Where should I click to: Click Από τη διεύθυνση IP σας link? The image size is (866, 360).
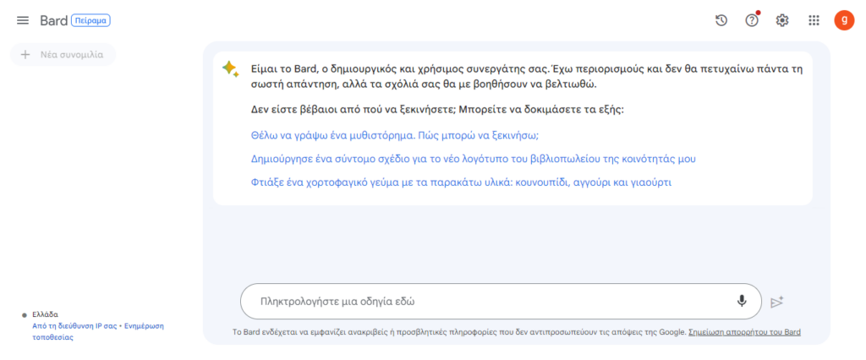pyautogui.click(x=74, y=326)
